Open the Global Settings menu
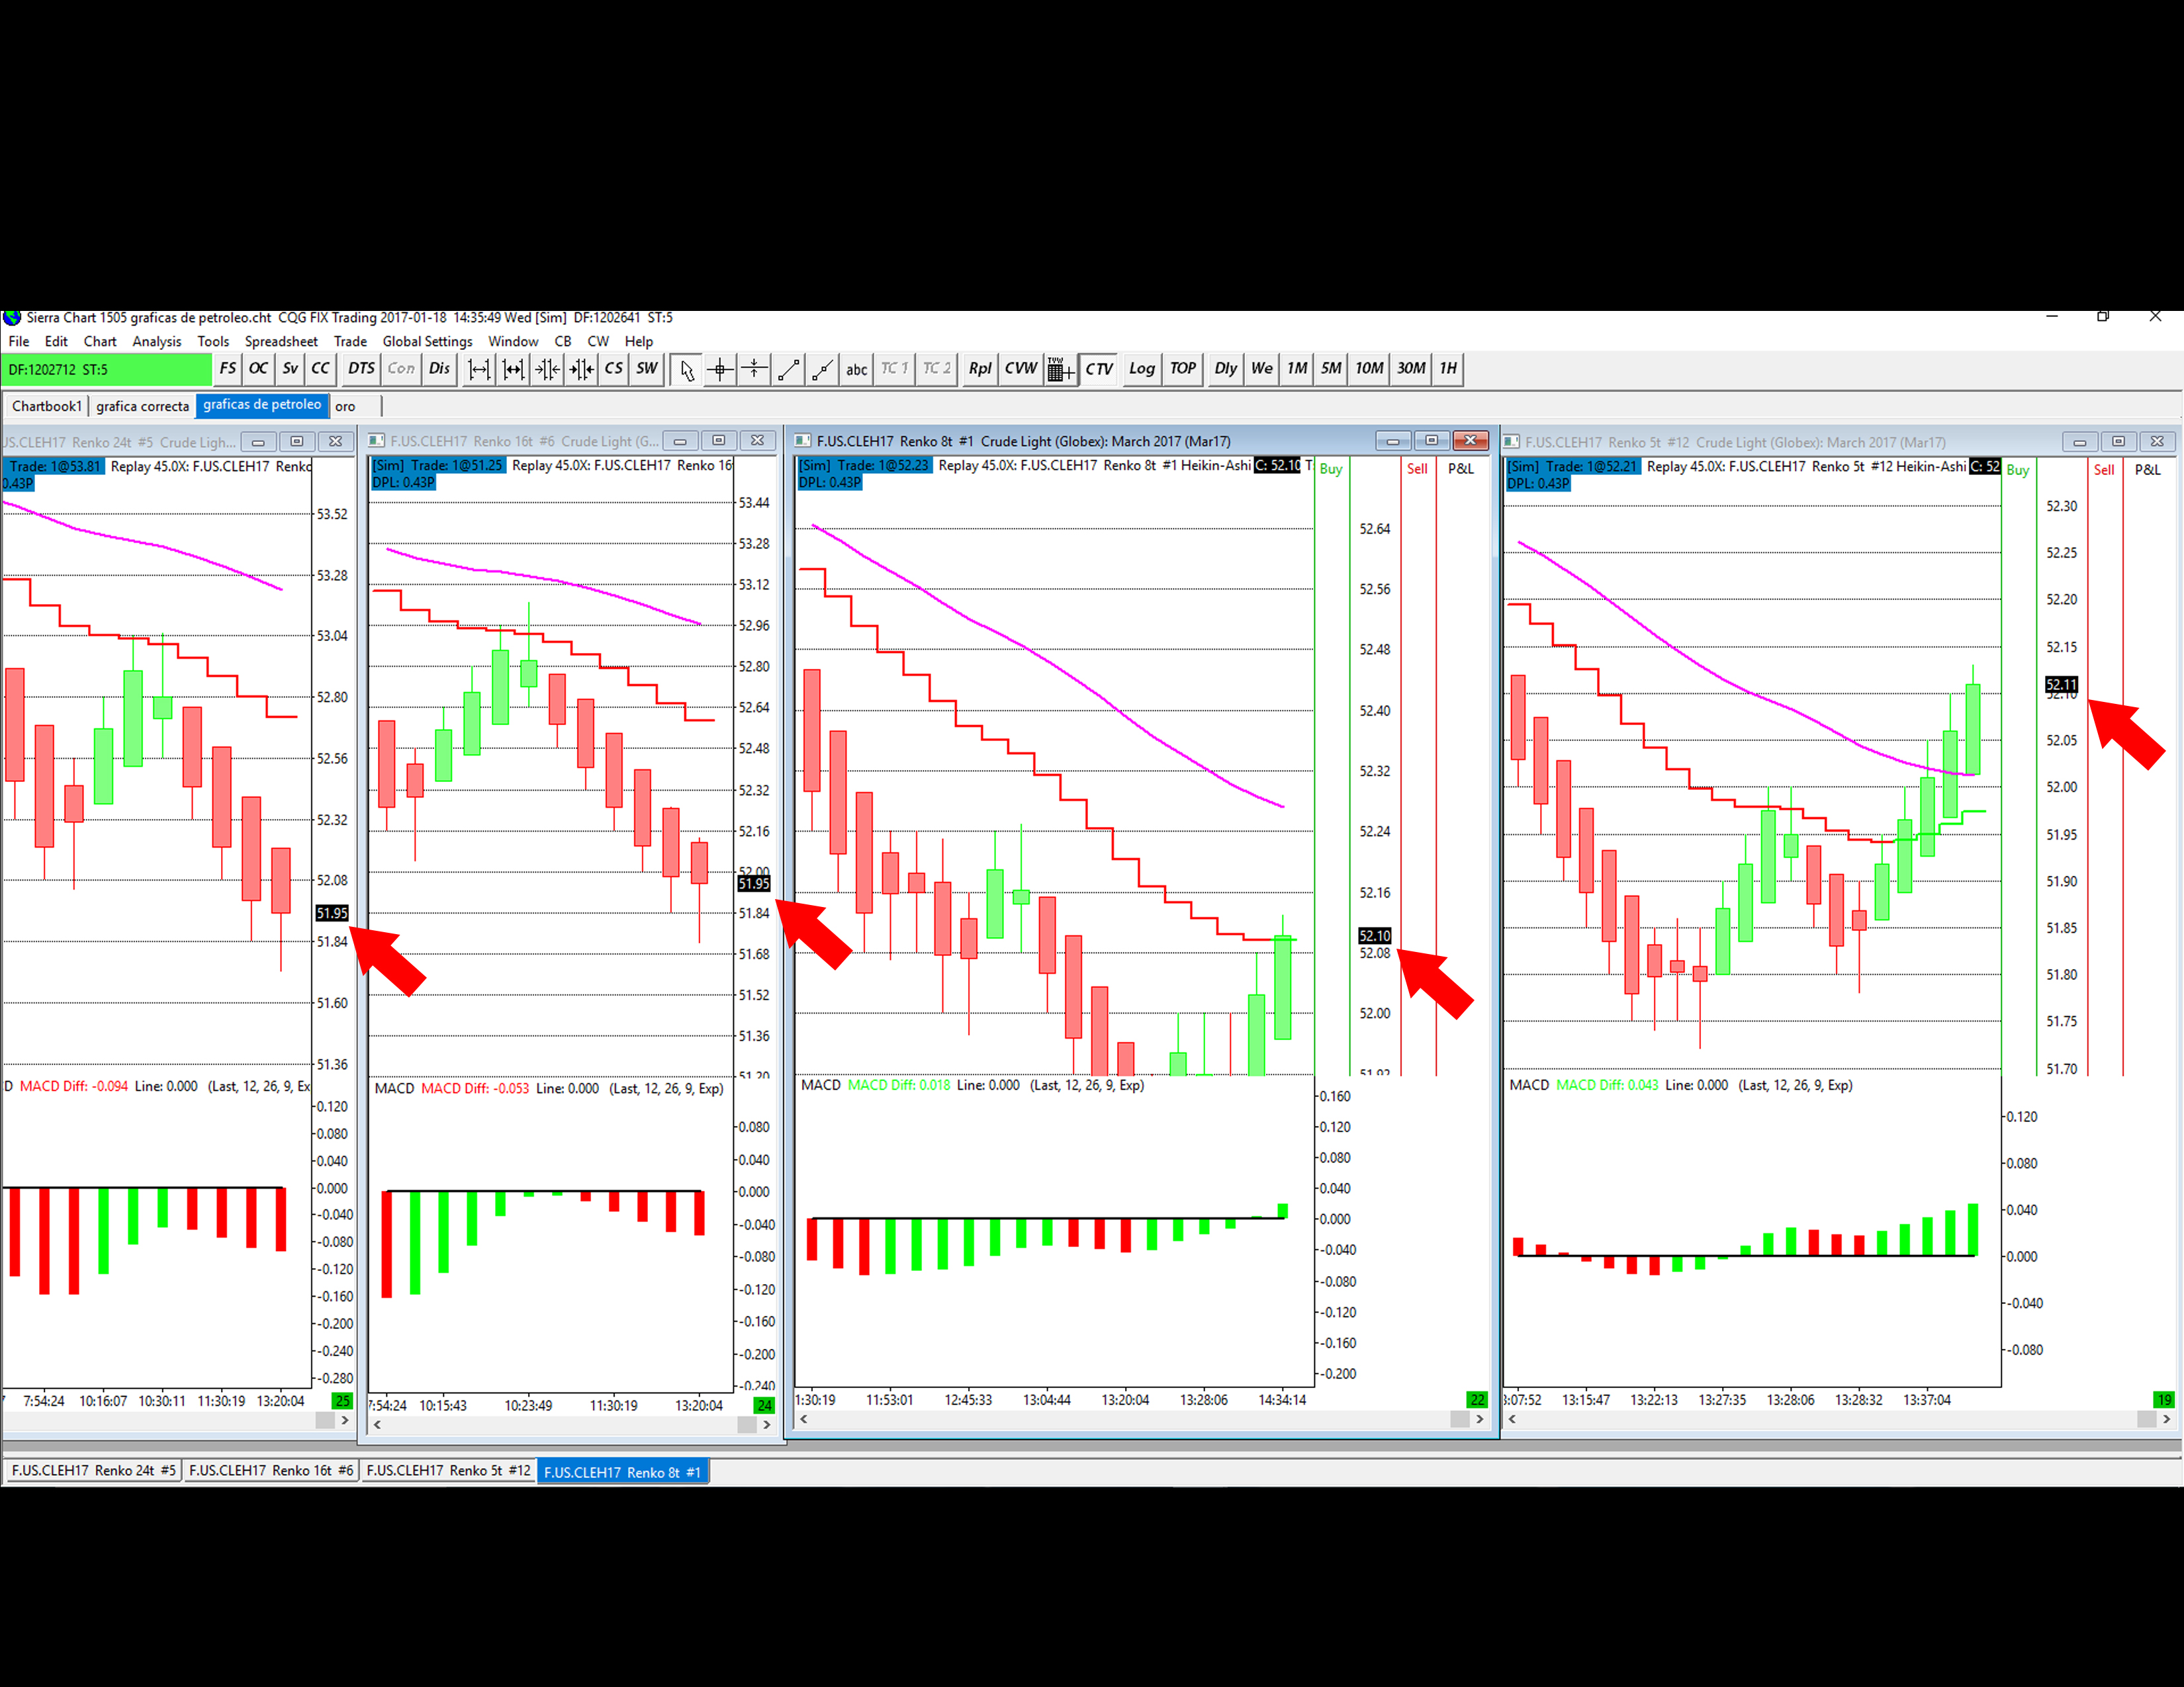 pos(427,342)
